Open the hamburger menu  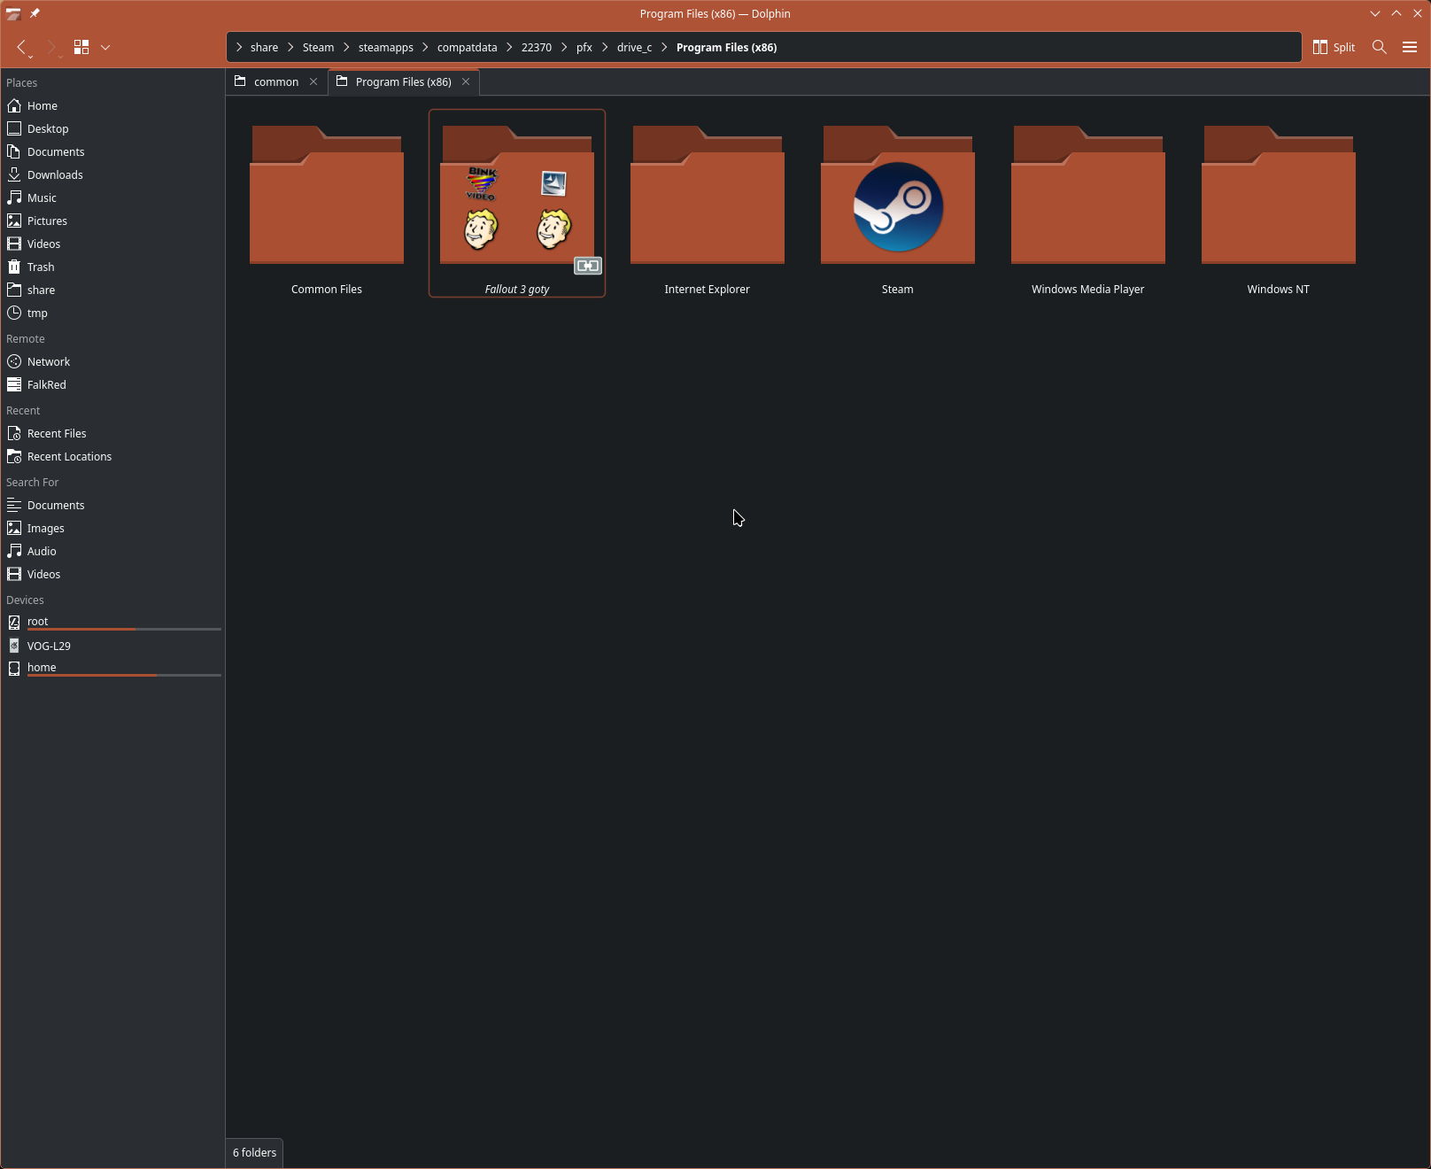tap(1410, 47)
